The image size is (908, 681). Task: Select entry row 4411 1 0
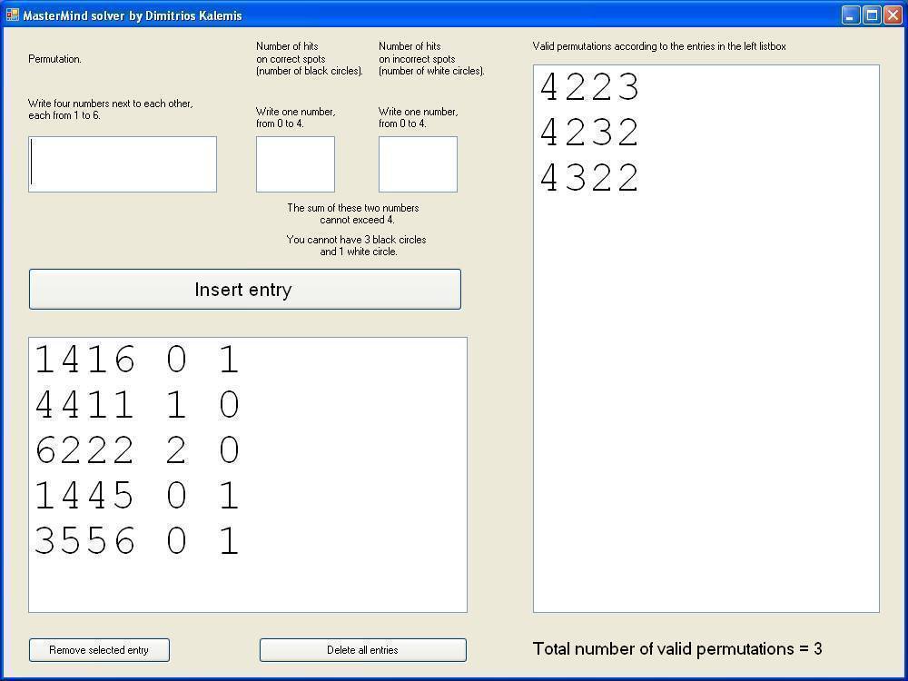point(248,405)
